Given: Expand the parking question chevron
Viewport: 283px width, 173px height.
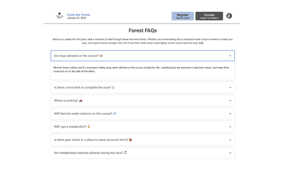Looking at the screenshot, I should point(230,101).
